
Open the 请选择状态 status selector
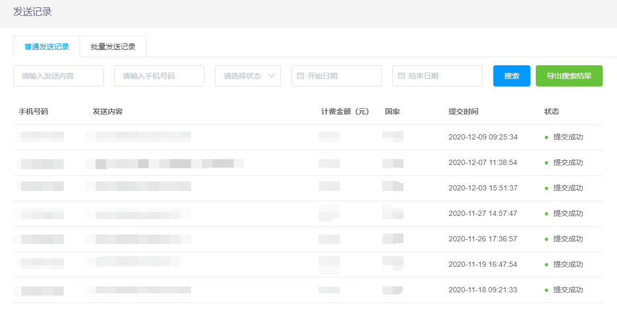tap(243, 76)
